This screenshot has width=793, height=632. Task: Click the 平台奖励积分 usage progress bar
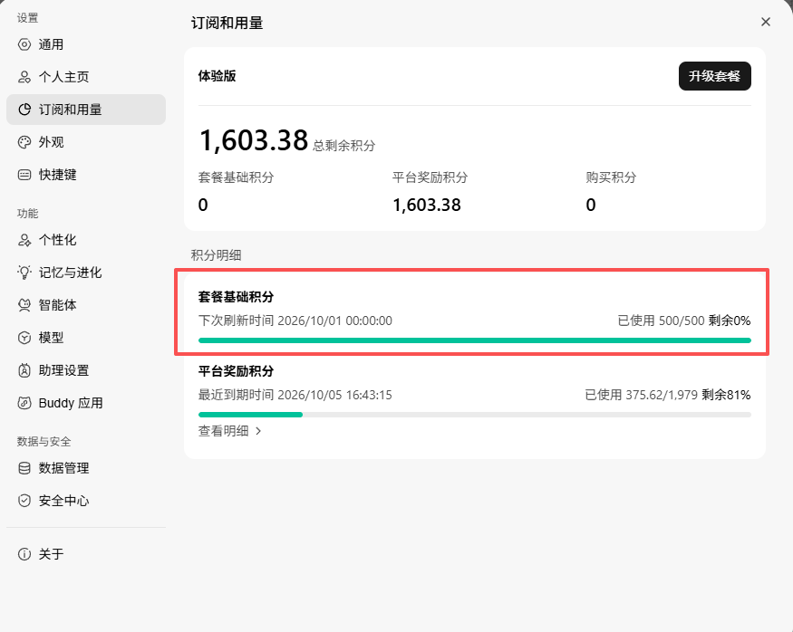point(474,415)
